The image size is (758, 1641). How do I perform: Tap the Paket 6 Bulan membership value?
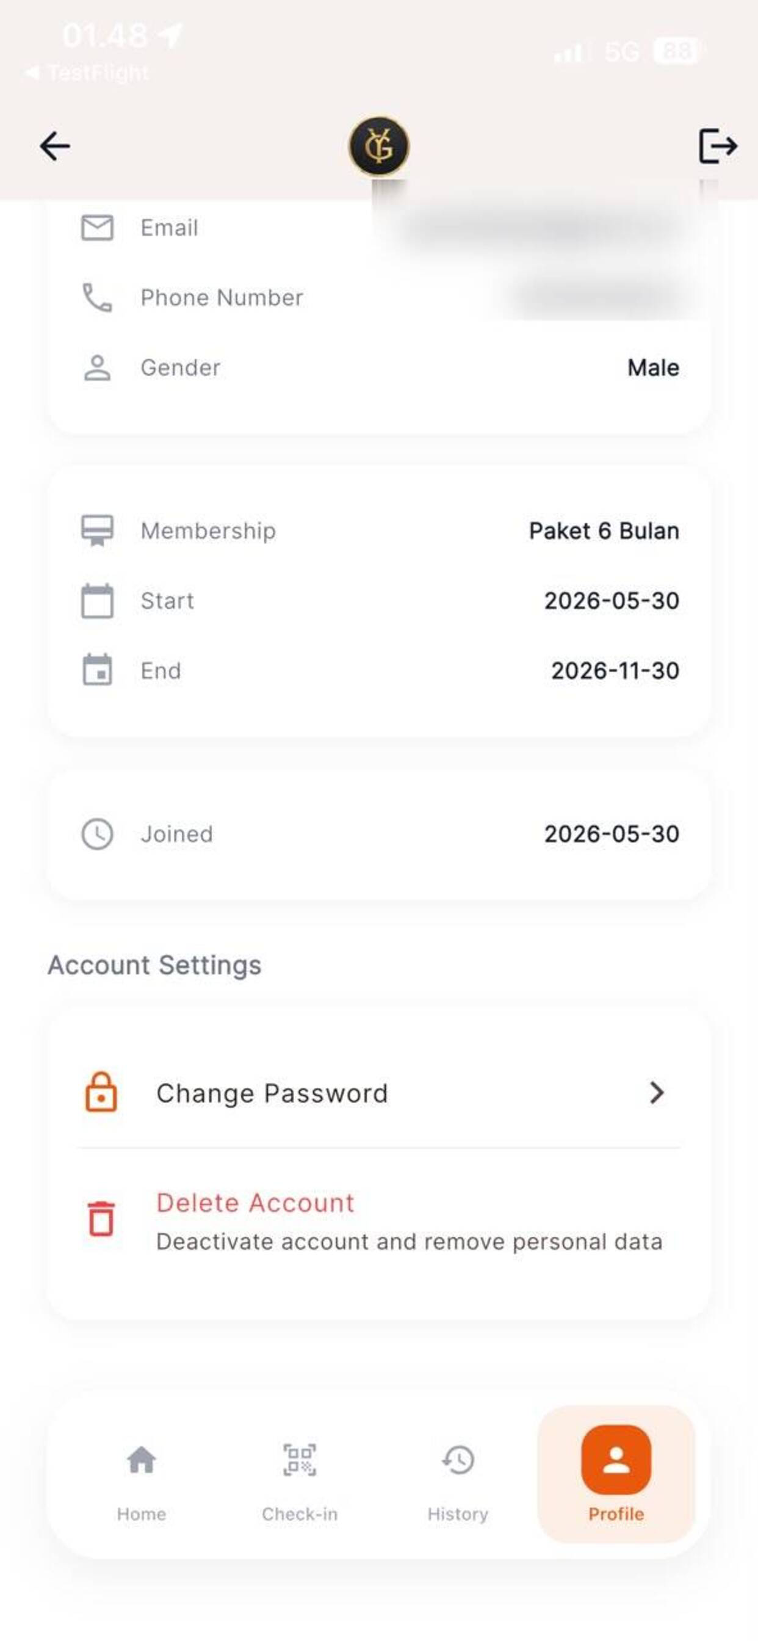pyautogui.click(x=604, y=531)
